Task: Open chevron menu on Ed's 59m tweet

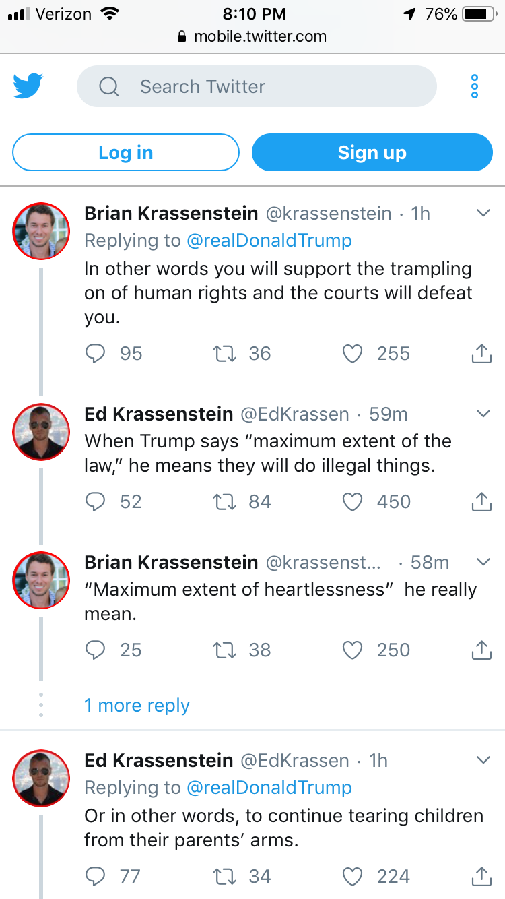Action: 483,414
